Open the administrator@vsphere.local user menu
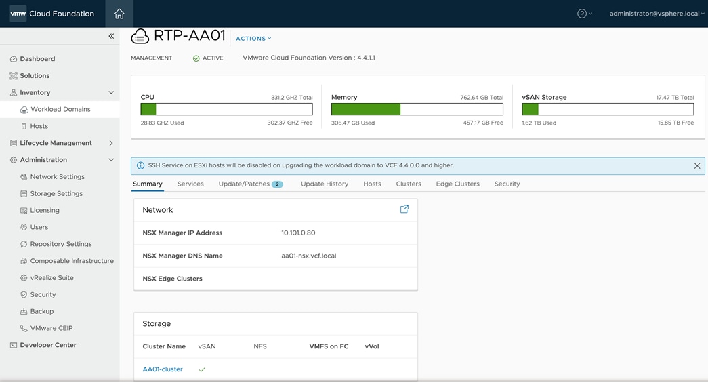The image size is (708, 383). click(657, 14)
